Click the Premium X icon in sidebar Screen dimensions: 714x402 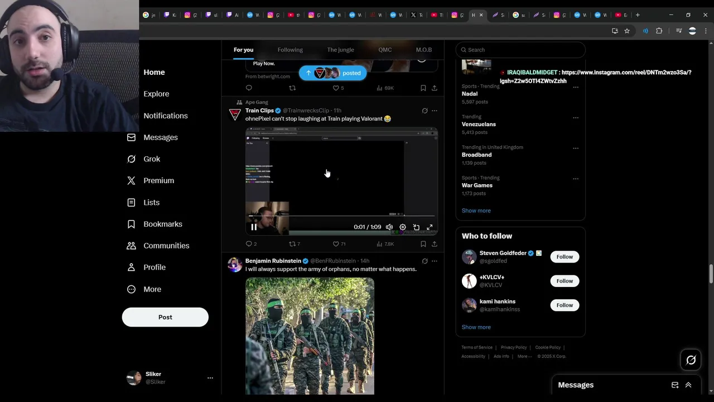pyautogui.click(x=131, y=180)
